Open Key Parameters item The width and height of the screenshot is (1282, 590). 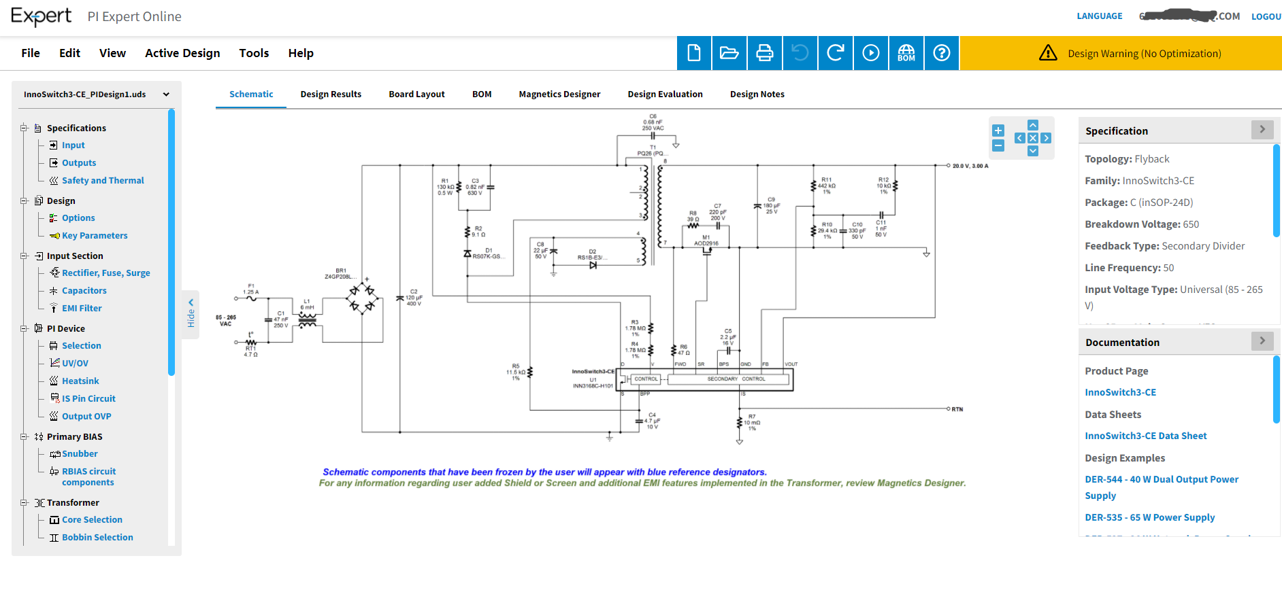click(x=95, y=236)
